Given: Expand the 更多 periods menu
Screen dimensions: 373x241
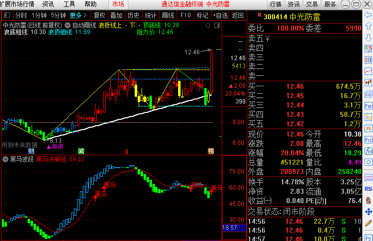Looking at the screenshot, I should click(x=78, y=15).
